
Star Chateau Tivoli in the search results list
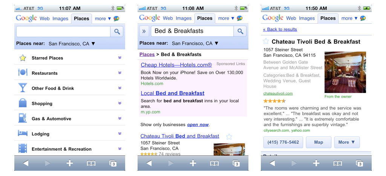pyautogui.click(x=229, y=137)
